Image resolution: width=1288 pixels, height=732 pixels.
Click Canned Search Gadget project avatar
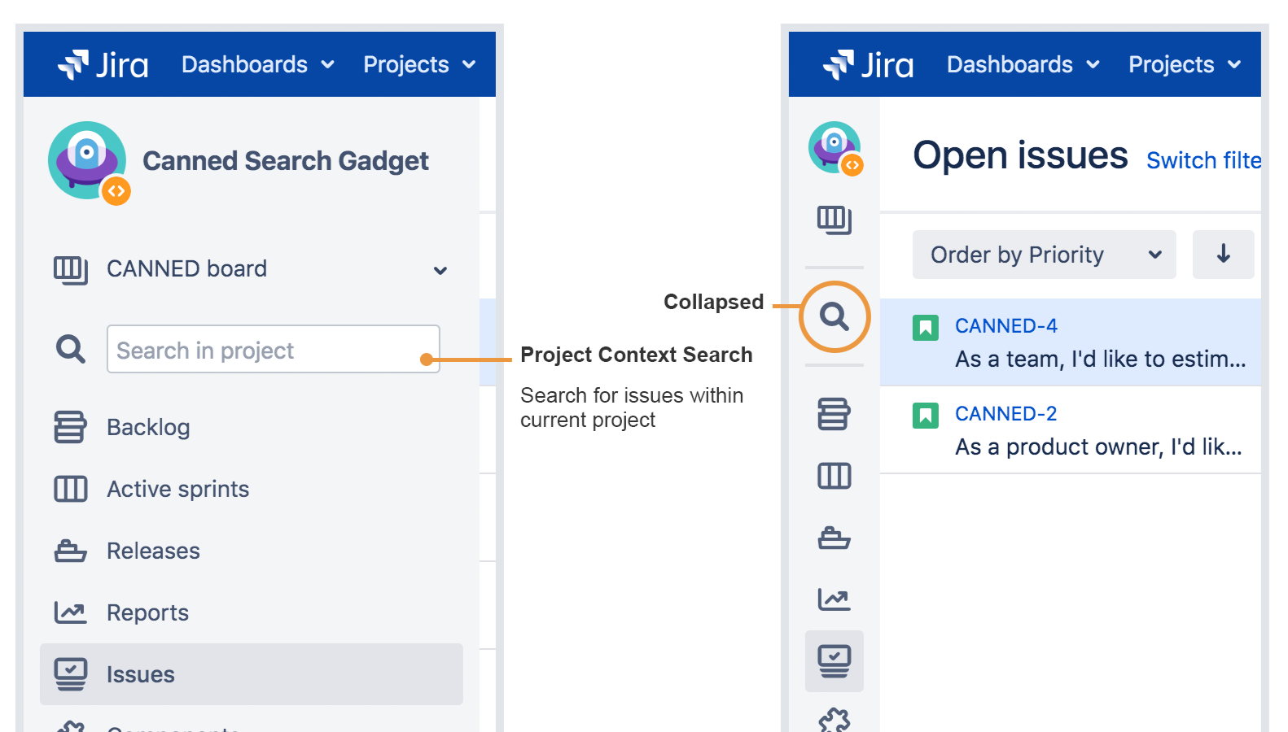click(88, 161)
